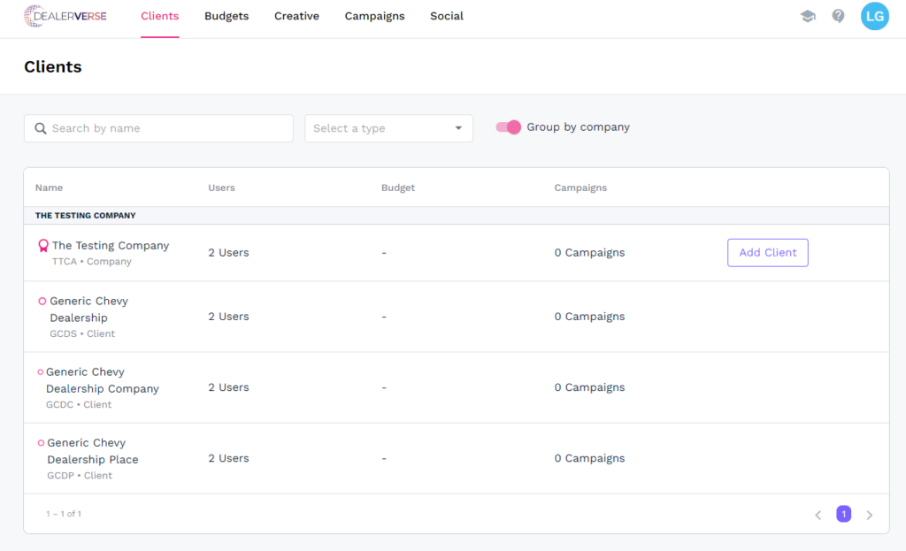Open the graduation cap training icon
Image resolution: width=906 pixels, height=551 pixels.
(x=808, y=16)
